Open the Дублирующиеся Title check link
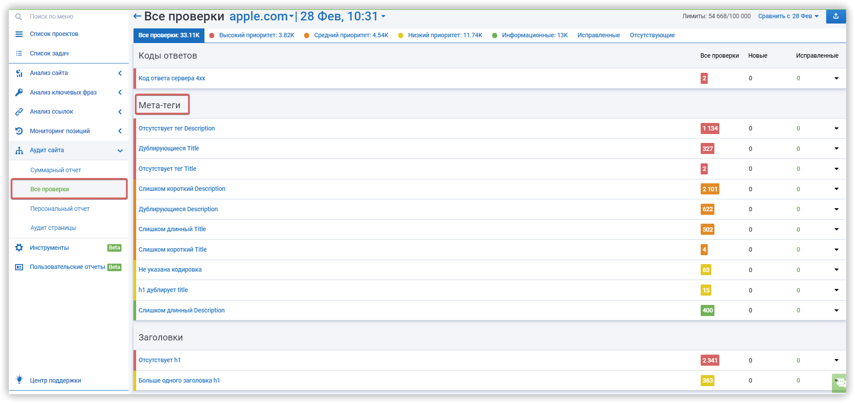The height and width of the screenshot is (403, 855). tap(169, 149)
